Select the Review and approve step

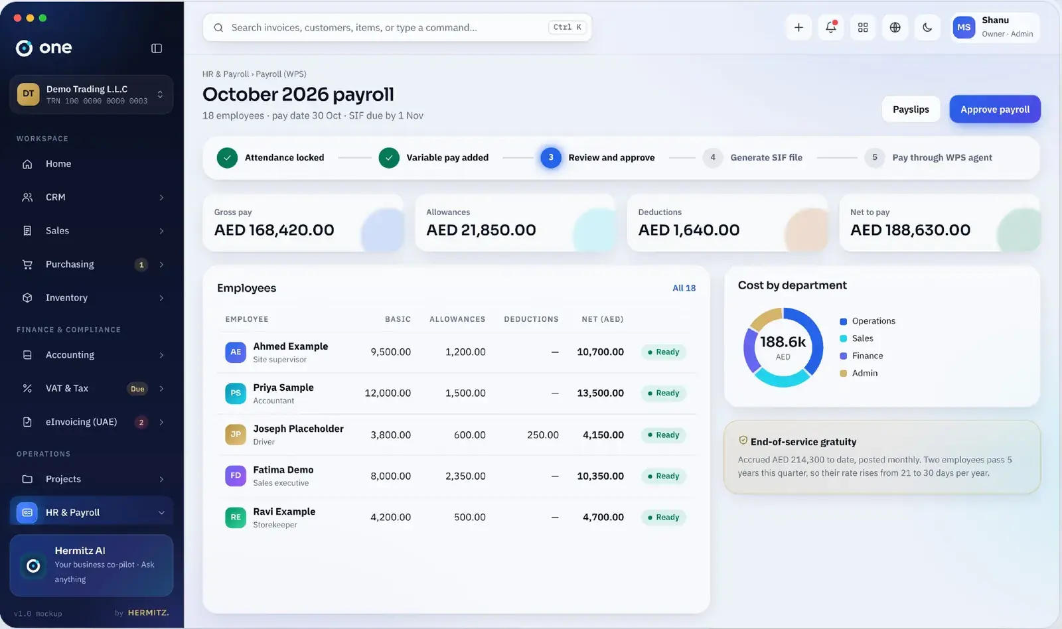click(597, 158)
